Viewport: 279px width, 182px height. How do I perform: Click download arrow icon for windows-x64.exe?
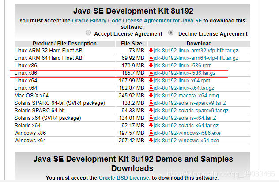tap(151, 141)
